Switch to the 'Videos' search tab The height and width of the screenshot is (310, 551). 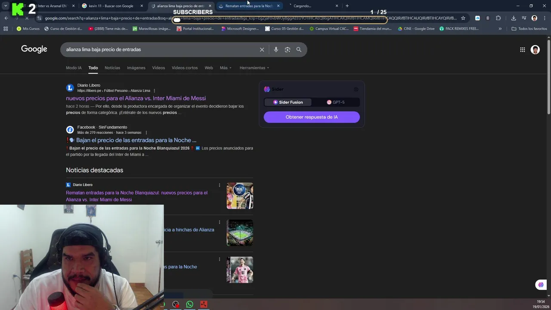158,68
